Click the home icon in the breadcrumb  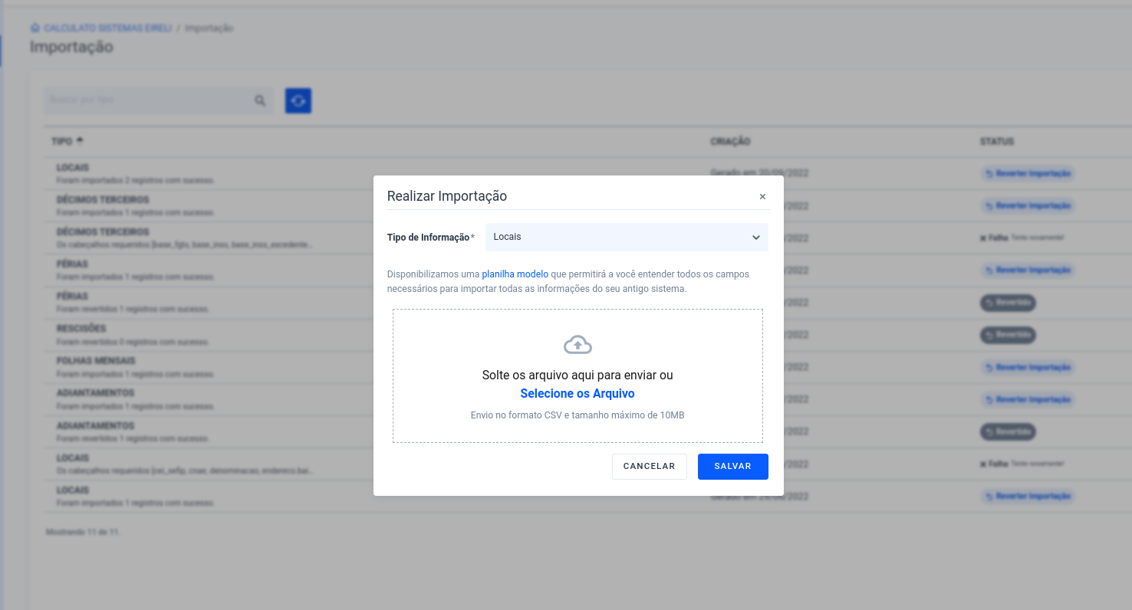(x=35, y=28)
